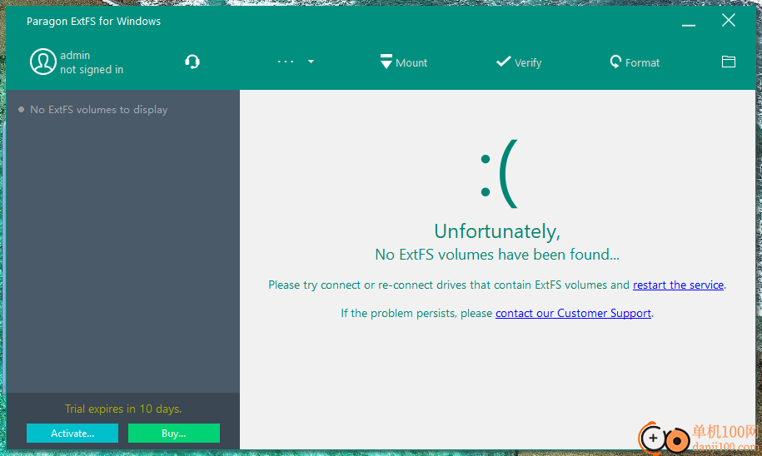Screen dimensions: 762x456
Task: Open the three-dots more options menu
Action: 286,62
